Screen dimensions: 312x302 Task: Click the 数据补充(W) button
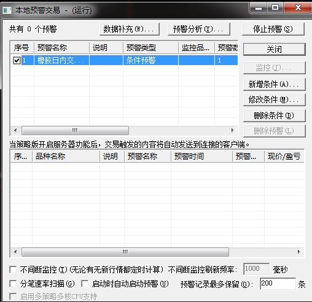click(130, 29)
